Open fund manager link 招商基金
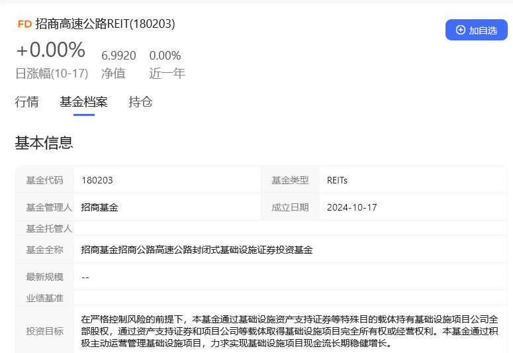The image size is (513, 353). coord(99,207)
